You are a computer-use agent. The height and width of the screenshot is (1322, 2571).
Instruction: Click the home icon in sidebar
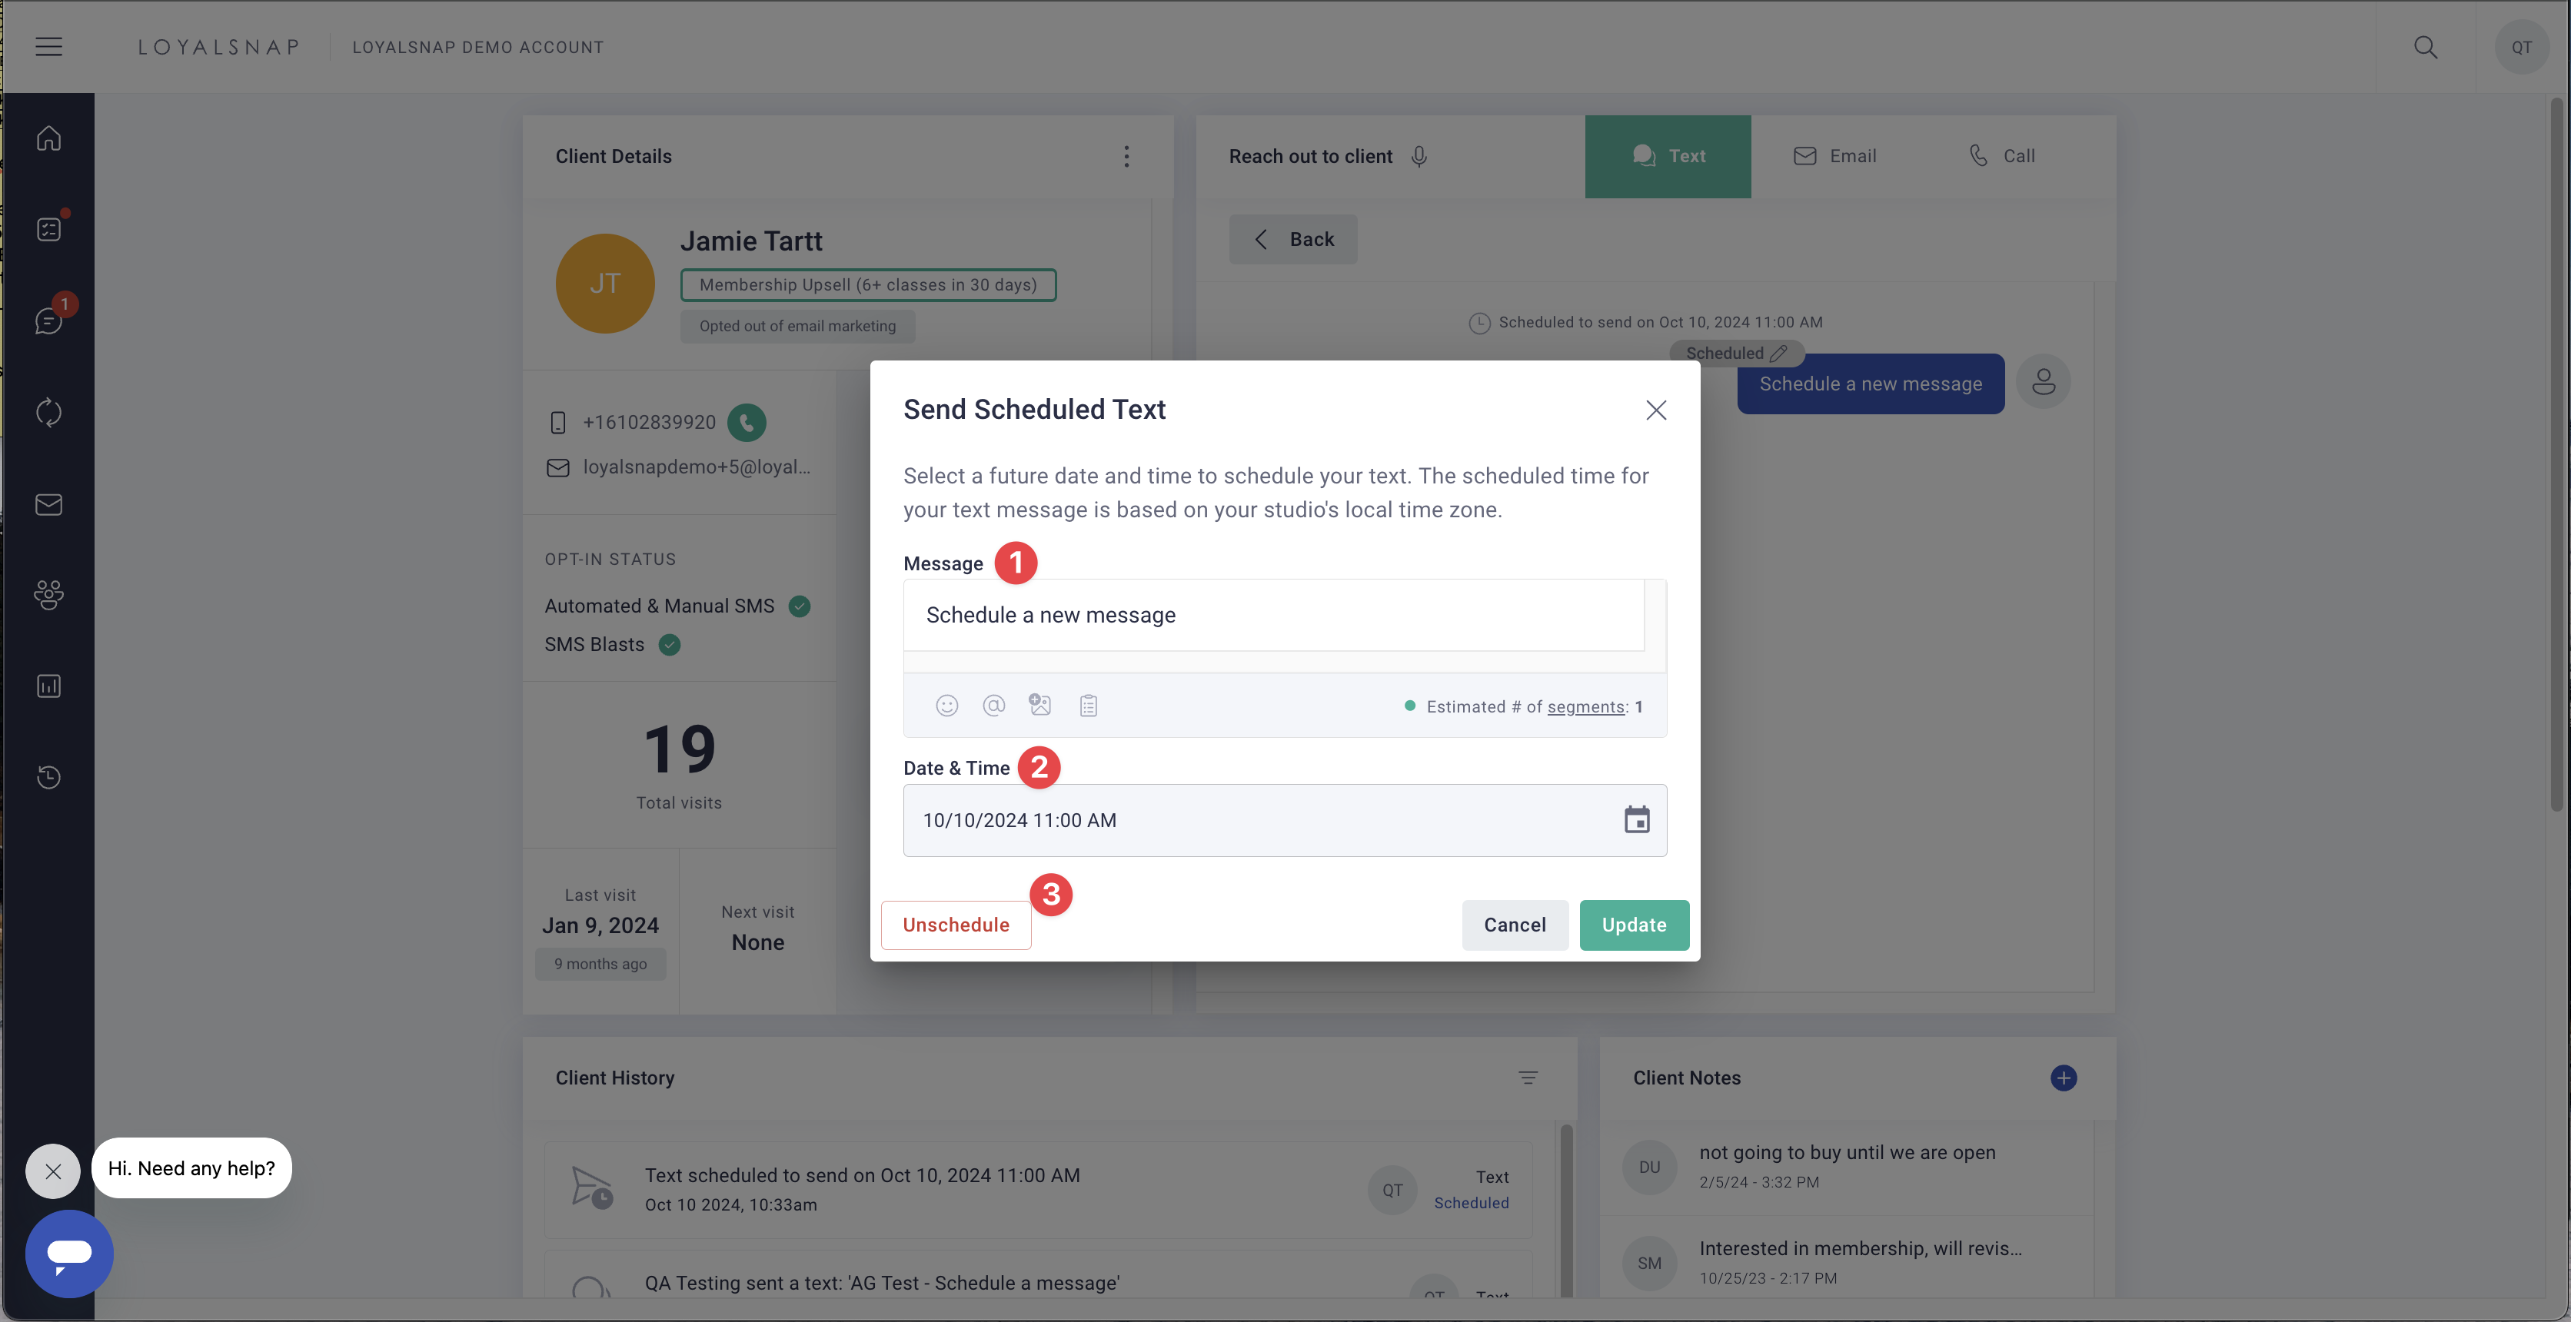[49, 138]
